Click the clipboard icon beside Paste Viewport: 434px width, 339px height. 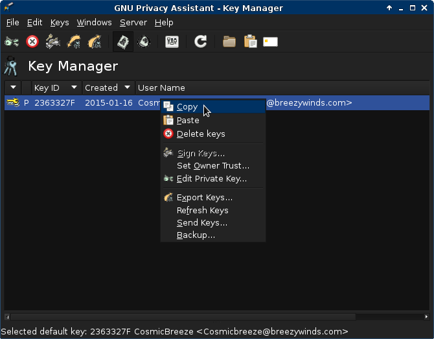point(168,120)
